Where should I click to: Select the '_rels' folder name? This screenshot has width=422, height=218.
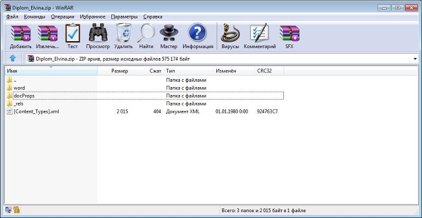[x=18, y=103]
